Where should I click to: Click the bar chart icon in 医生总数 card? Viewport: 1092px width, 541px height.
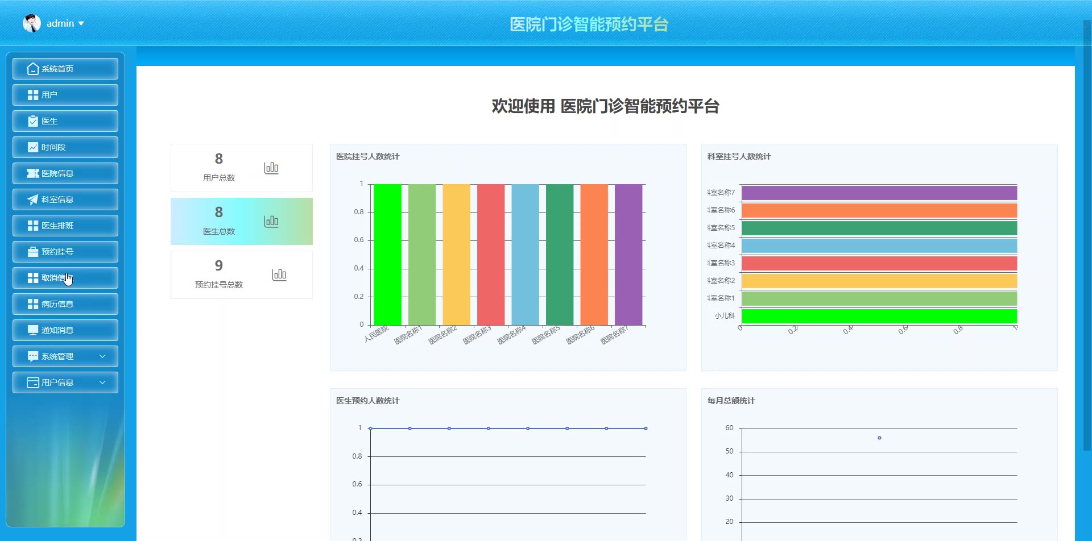click(271, 221)
